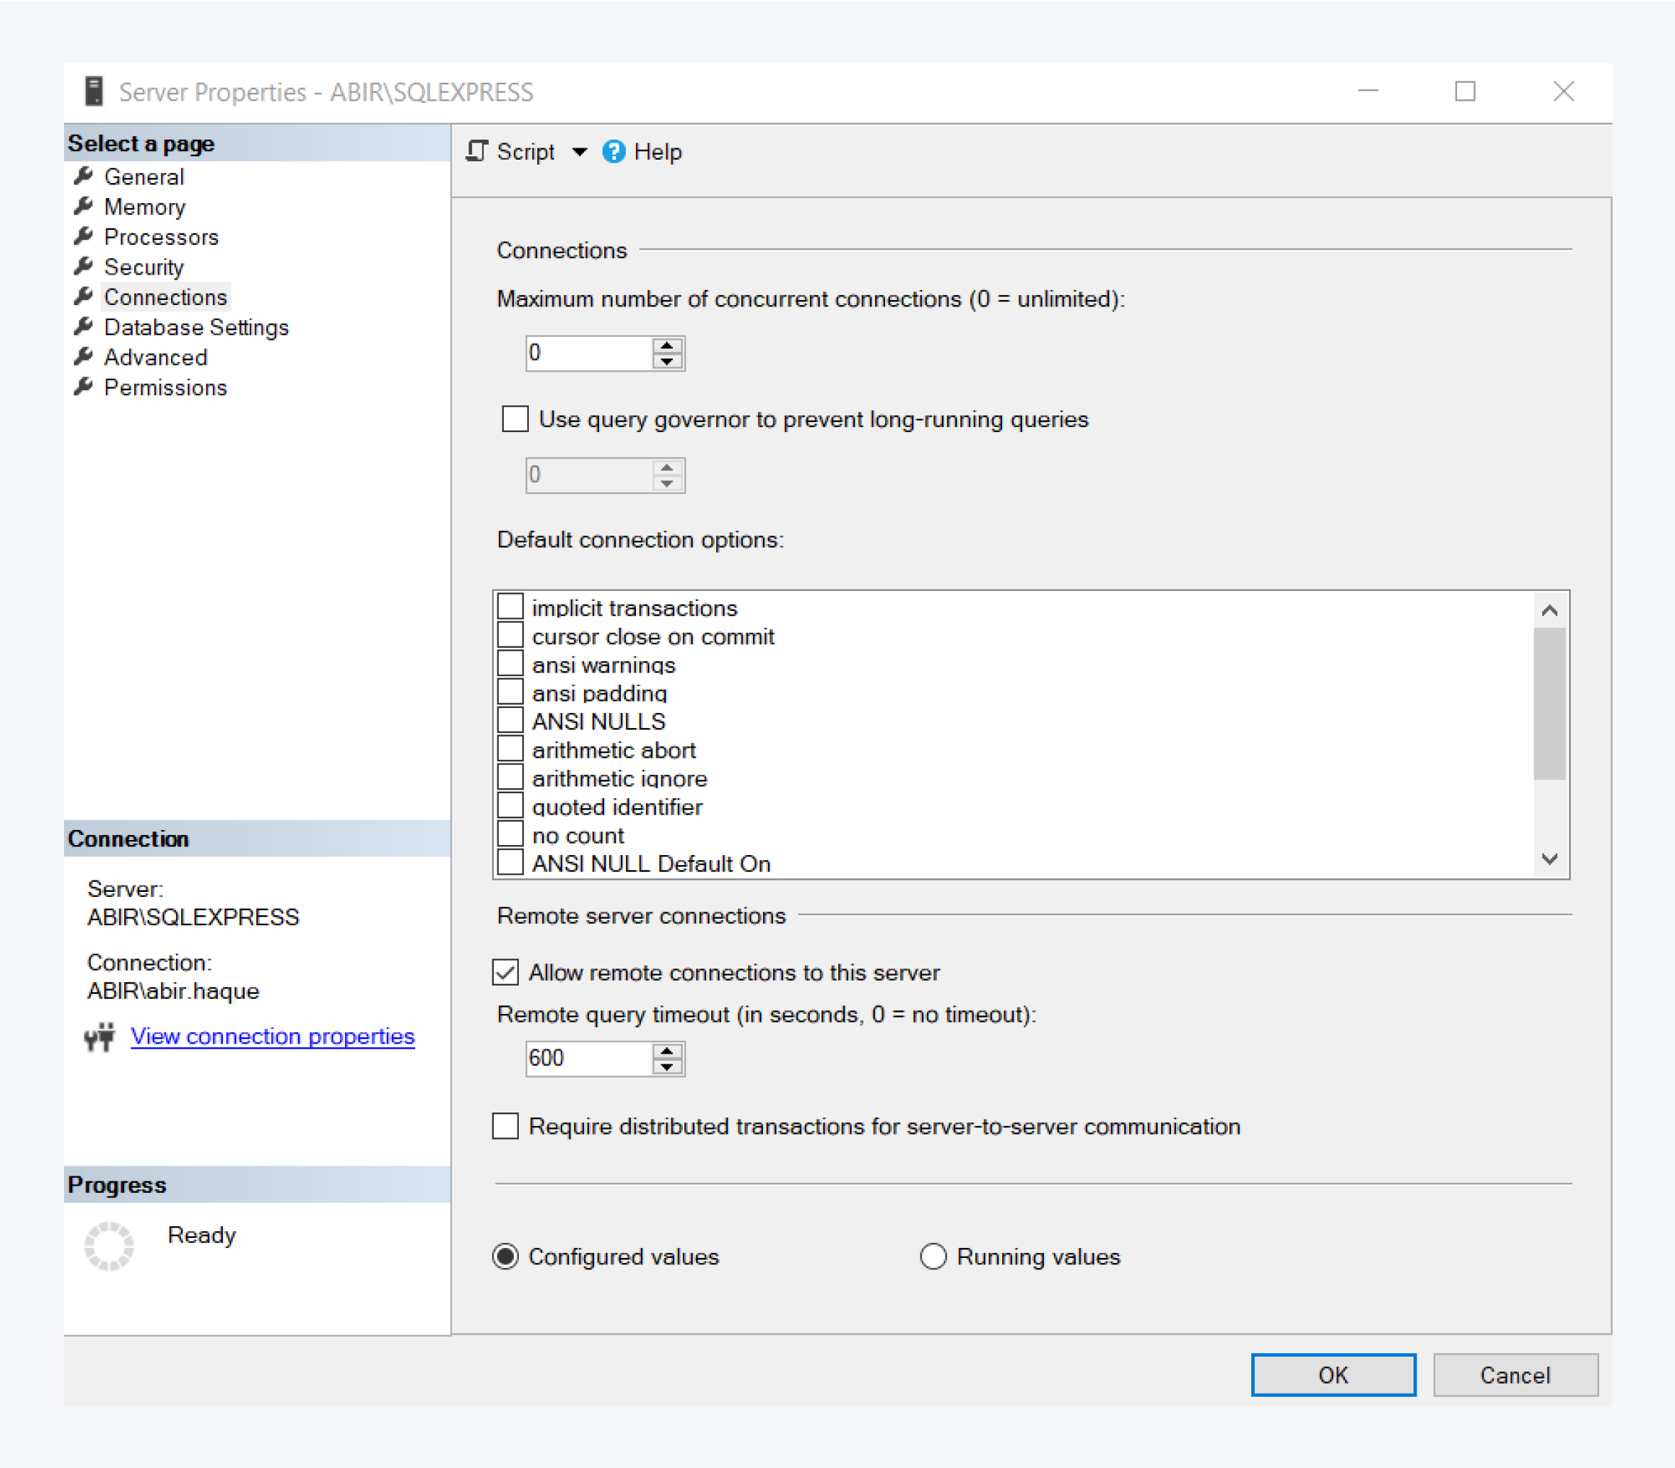Select the Running values radio button

[933, 1256]
